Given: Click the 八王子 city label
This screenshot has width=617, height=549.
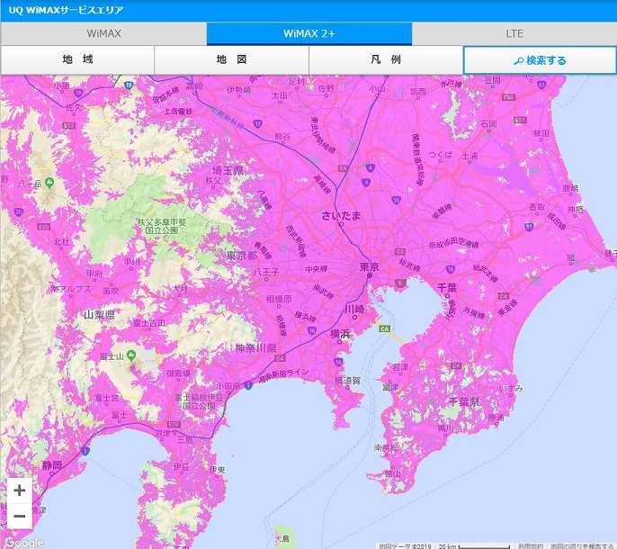Looking at the screenshot, I should [x=266, y=272].
